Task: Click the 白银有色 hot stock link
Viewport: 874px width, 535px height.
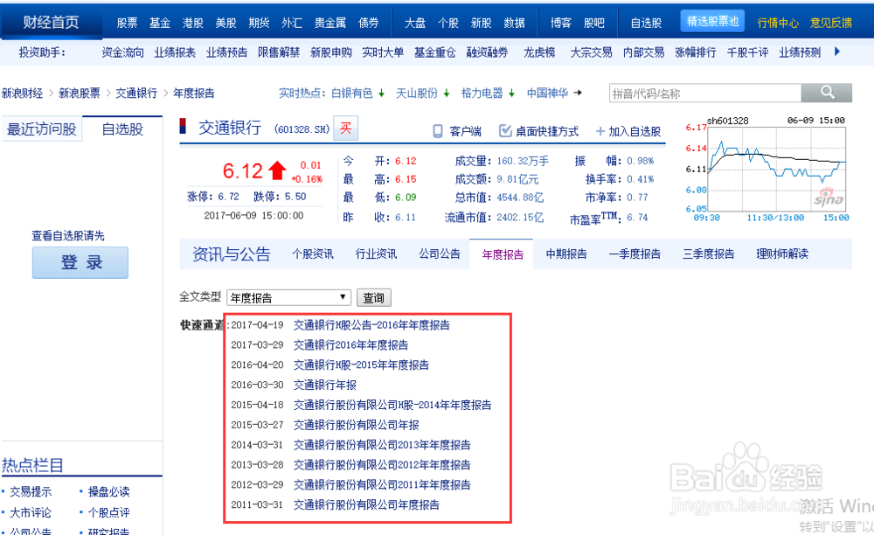Action: pos(351,93)
